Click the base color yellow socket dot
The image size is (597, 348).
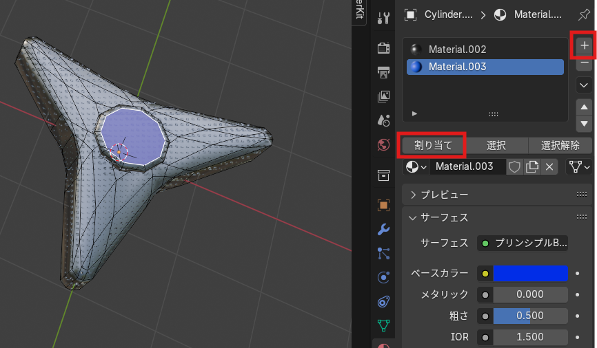[485, 274]
